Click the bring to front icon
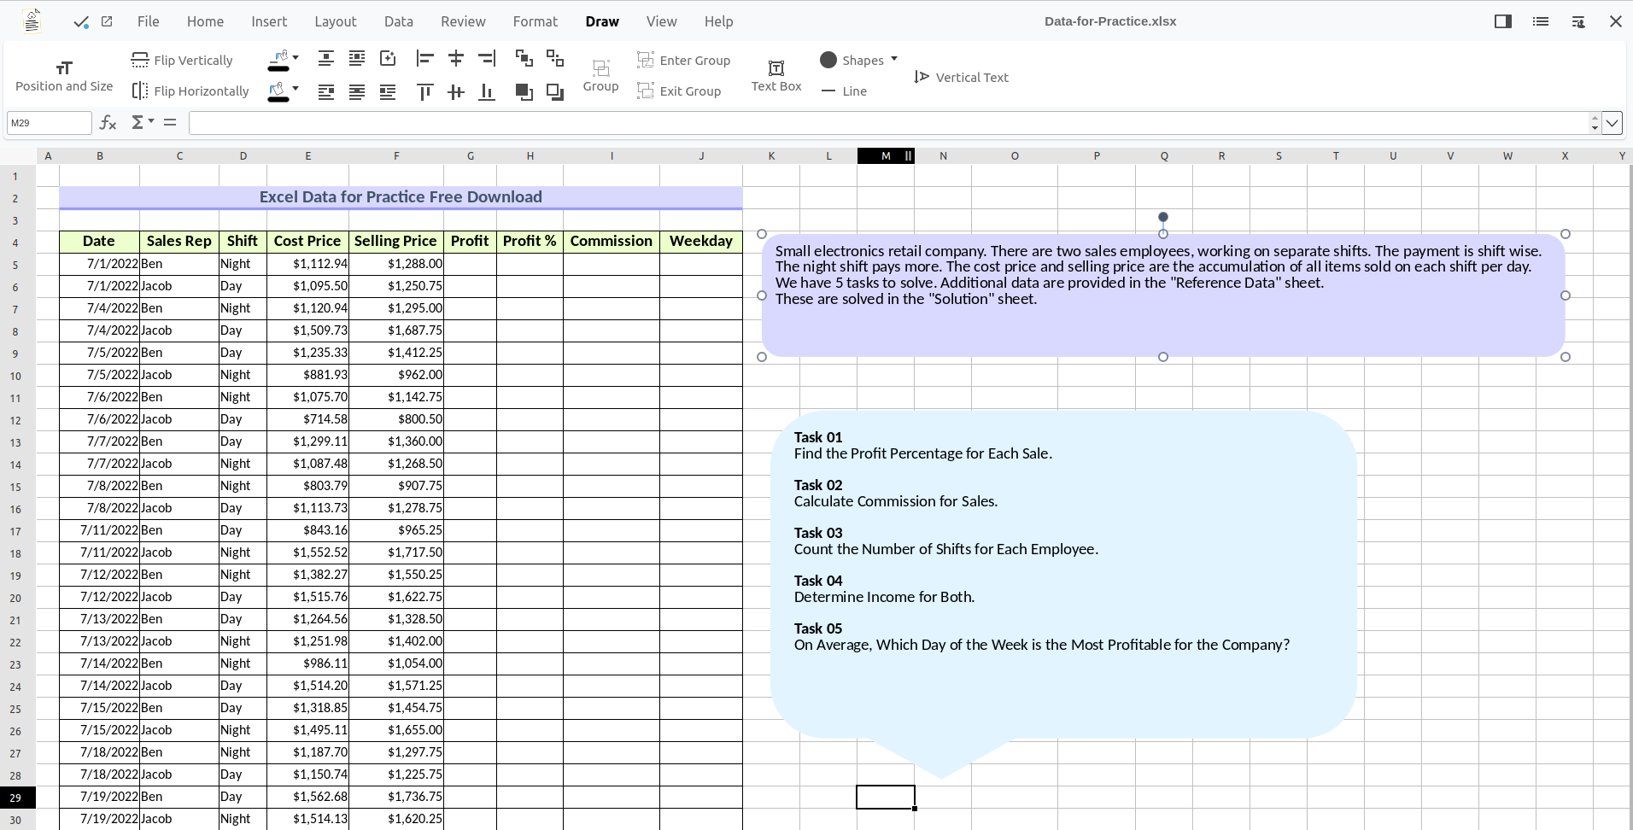This screenshot has width=1633, height=830. [x=524, y=91]
